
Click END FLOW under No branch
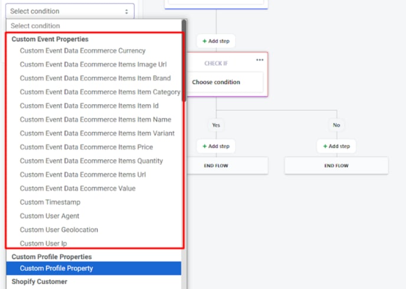click(x=336, y=165)
